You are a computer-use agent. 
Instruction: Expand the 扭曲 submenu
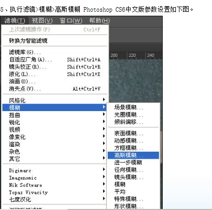(x=54, y=115)
